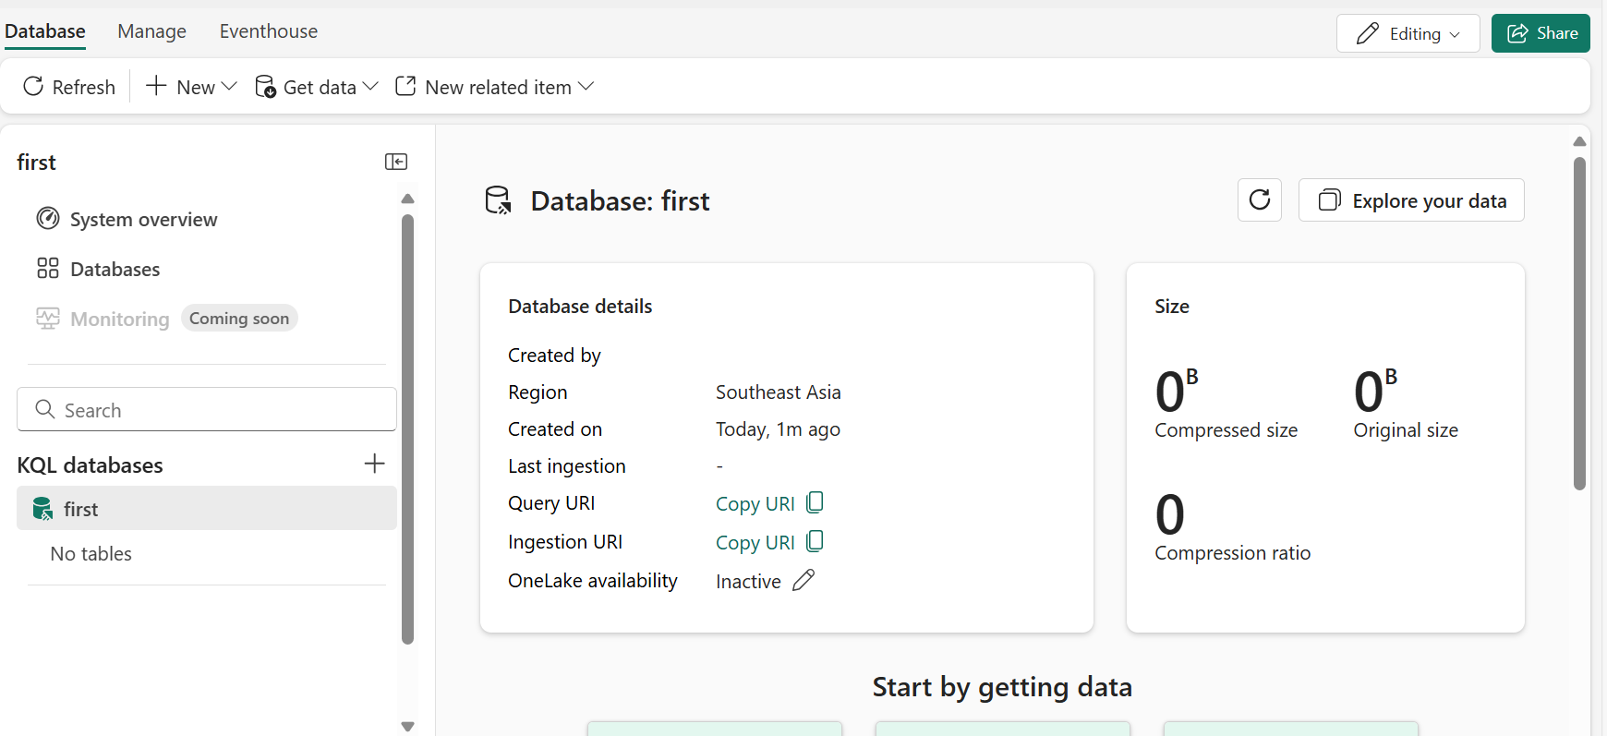Open the Databases sidebar item
Viewport: 1607px width, 736px height.
pyautogui.click(x=98, y=269)
